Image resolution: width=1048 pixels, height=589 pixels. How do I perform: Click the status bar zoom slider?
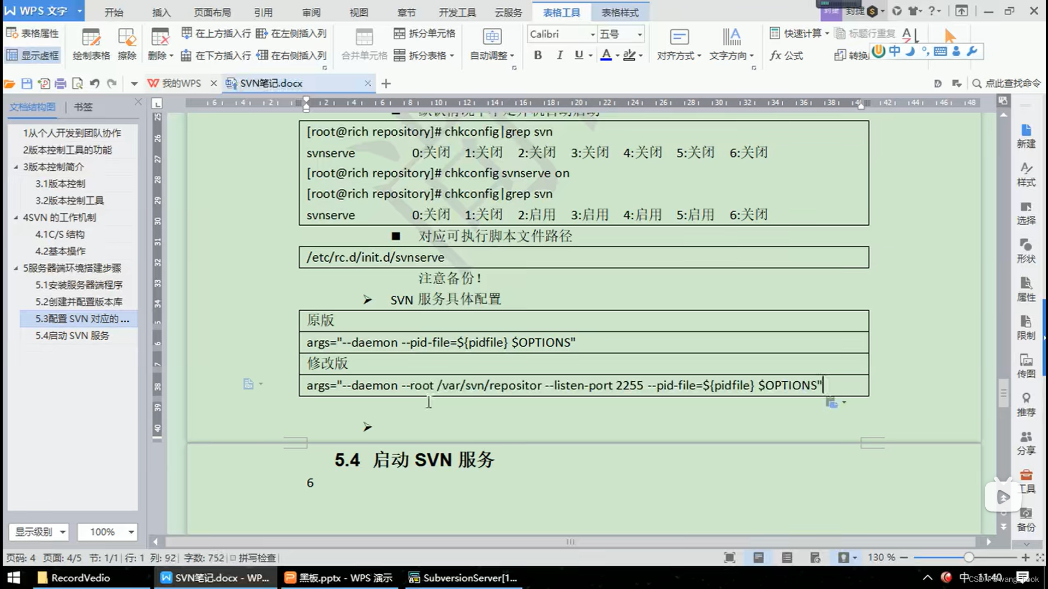pos(968,557)
